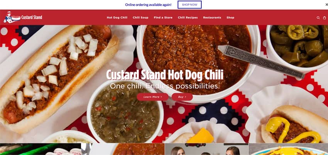The width and height of the screenshot is (328, 155).
Task: Open the Shop nav link
Action: [x=230, y=18]
